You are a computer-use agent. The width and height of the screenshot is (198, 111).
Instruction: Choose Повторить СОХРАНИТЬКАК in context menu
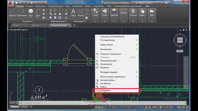(x=117, y=37)
